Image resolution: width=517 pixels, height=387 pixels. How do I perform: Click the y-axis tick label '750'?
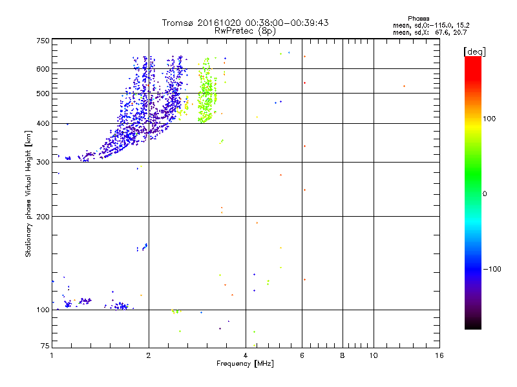[43, 41]
